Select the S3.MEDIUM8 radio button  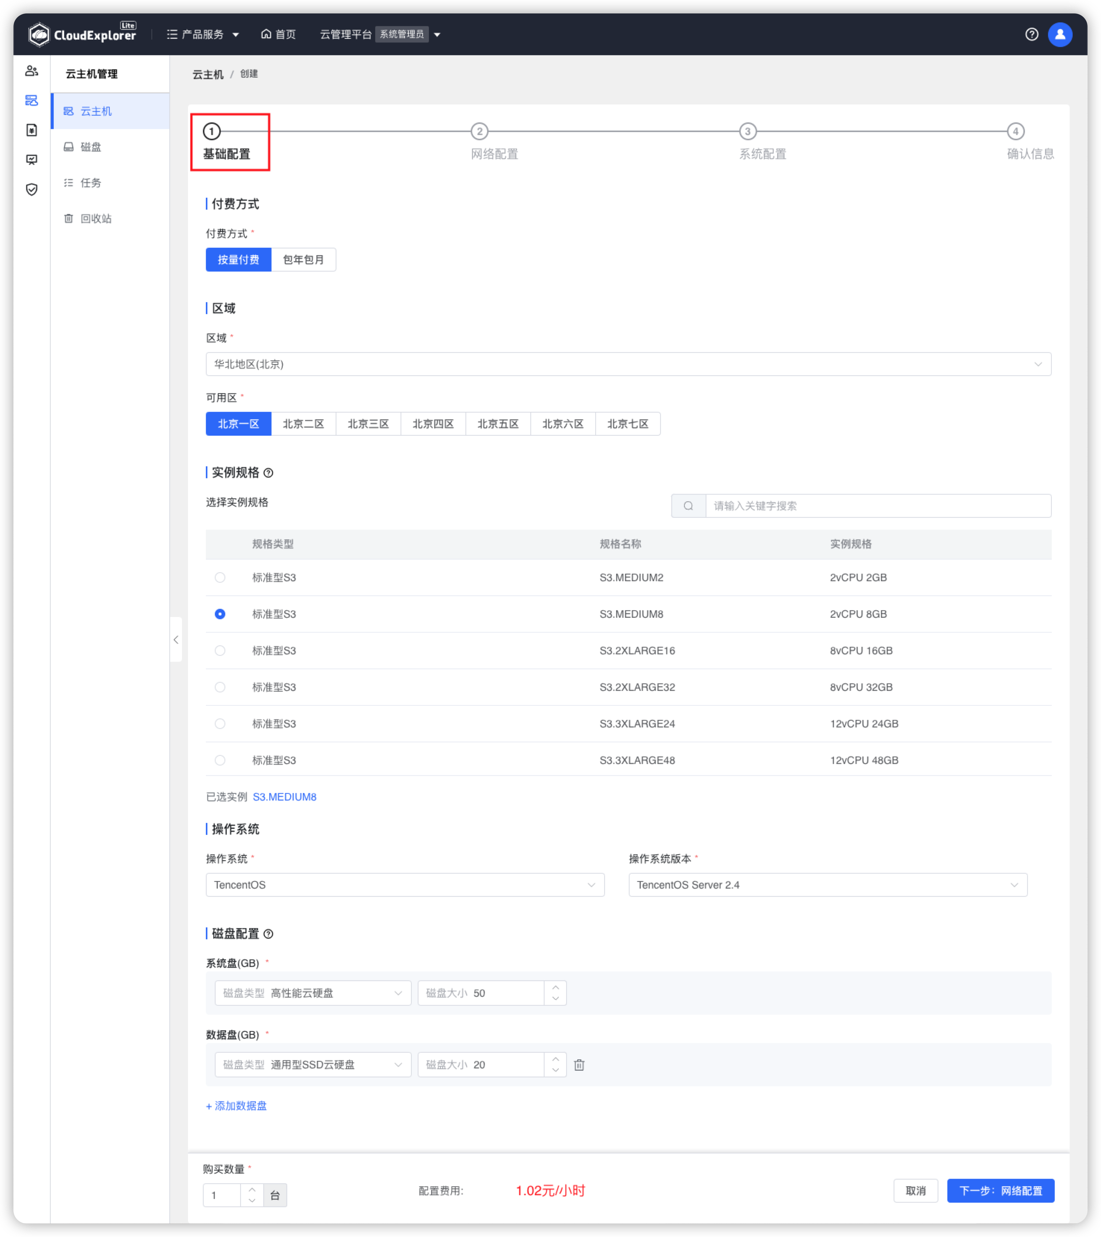[x=220, y=614]
